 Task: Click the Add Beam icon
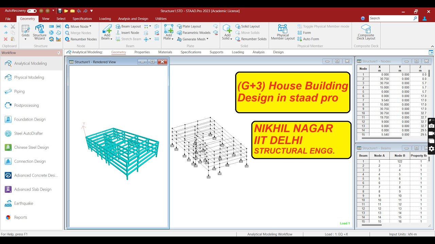pos(107,29)
